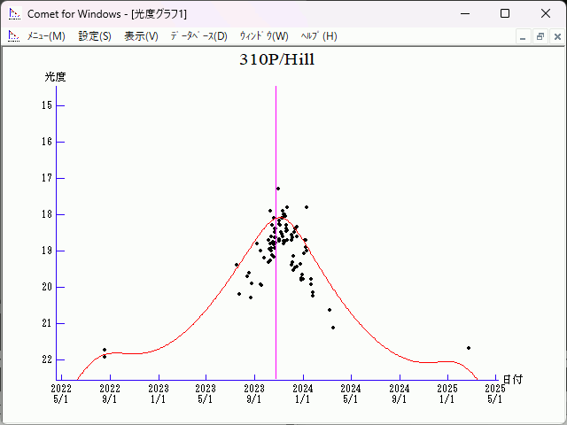Image resolution: width=567 pixels, height=425 pixels.
Task: Click the 310P/Hill graph title
Action: coord(277,61)
